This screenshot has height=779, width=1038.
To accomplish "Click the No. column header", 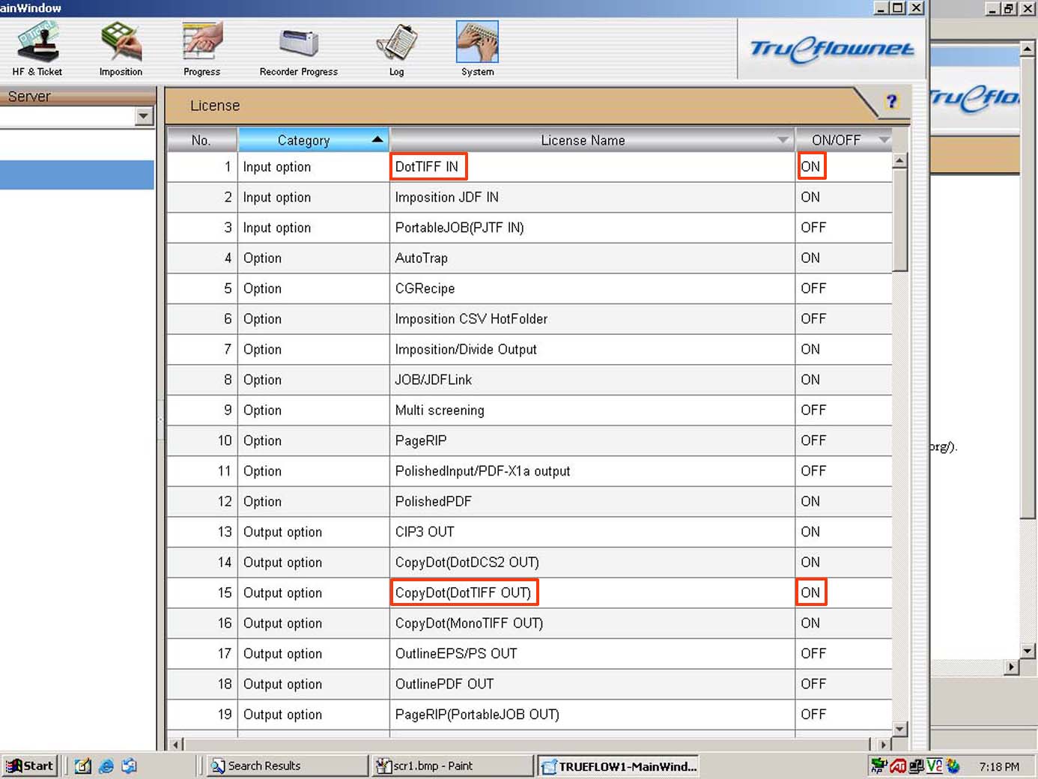I will (x=201, y=140).
